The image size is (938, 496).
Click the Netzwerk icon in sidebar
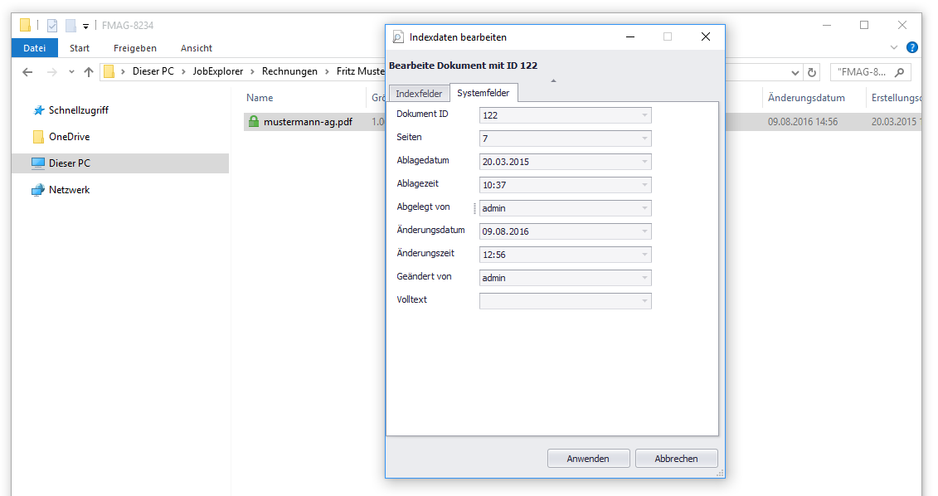(x=38, y=190)
